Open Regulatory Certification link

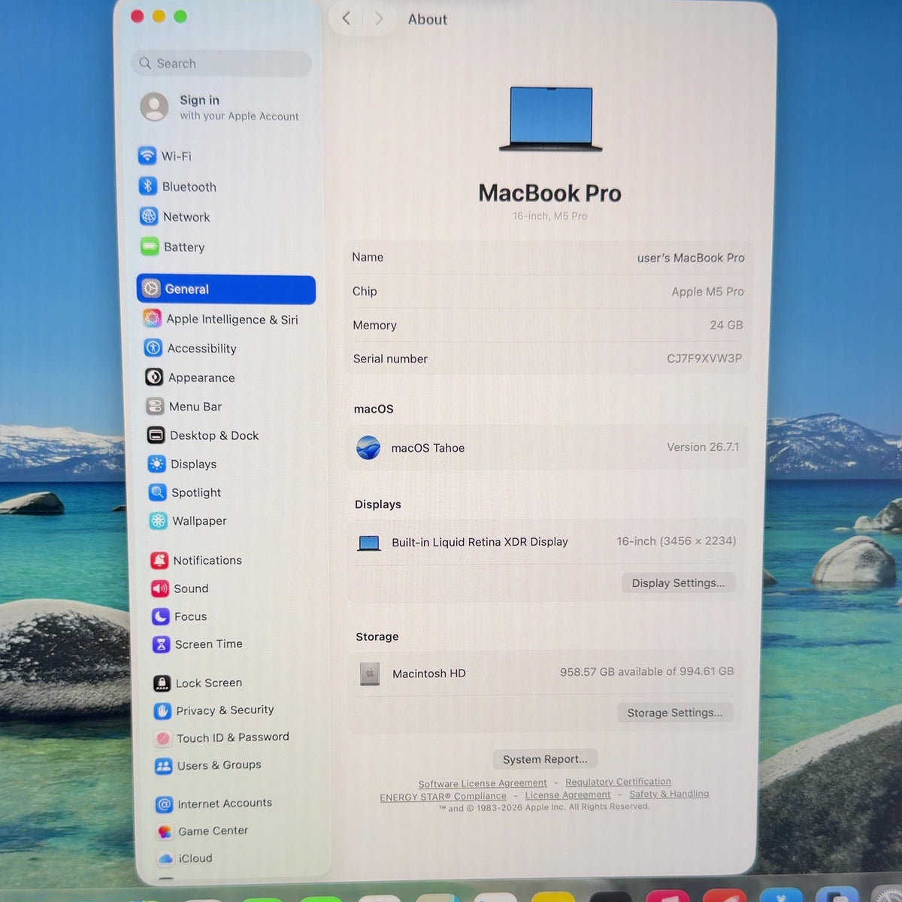(618, 782)
